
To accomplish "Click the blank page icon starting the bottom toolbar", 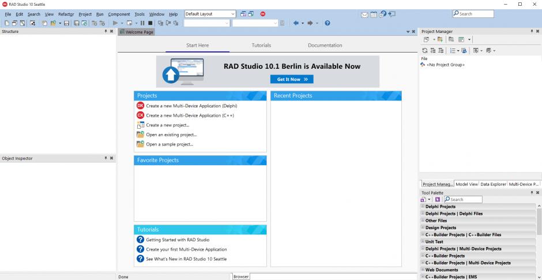I will tap(6, 23).
